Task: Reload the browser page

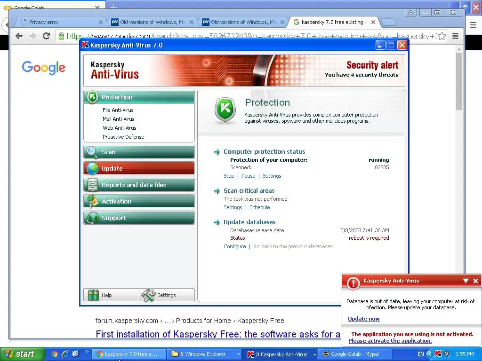Action: (47, 36)
